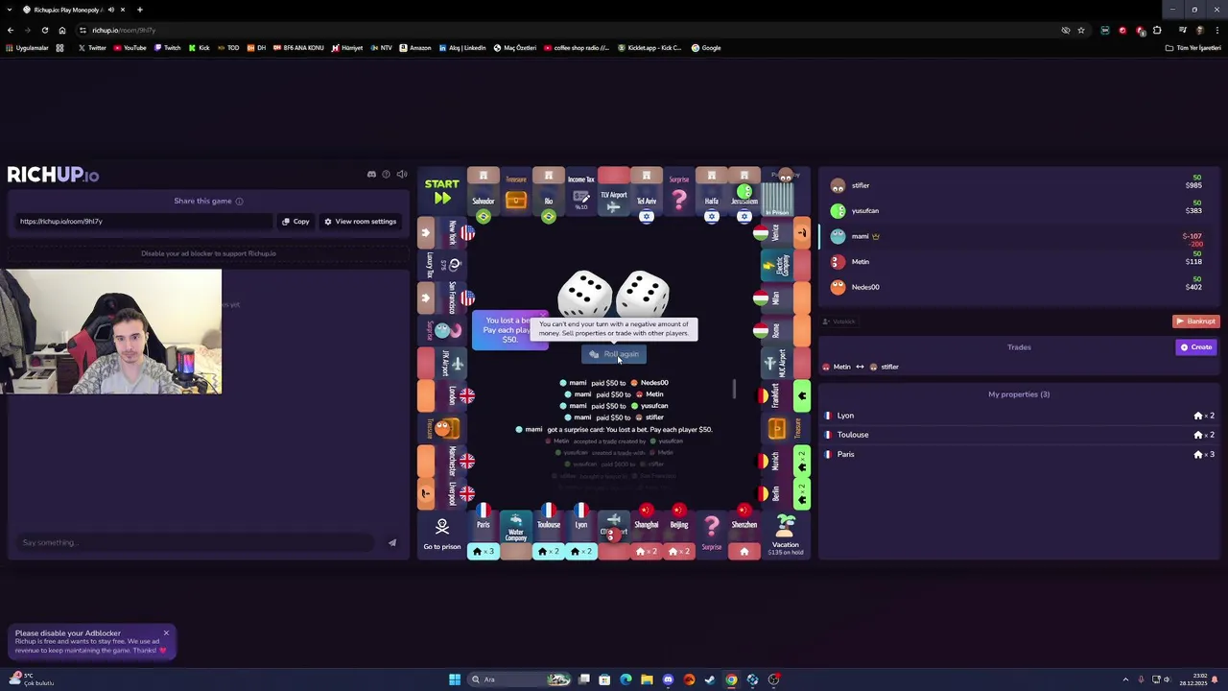This screenshot has height=691, width=1228.
Task: Click the Votekick button
Action: pos(840,322)
